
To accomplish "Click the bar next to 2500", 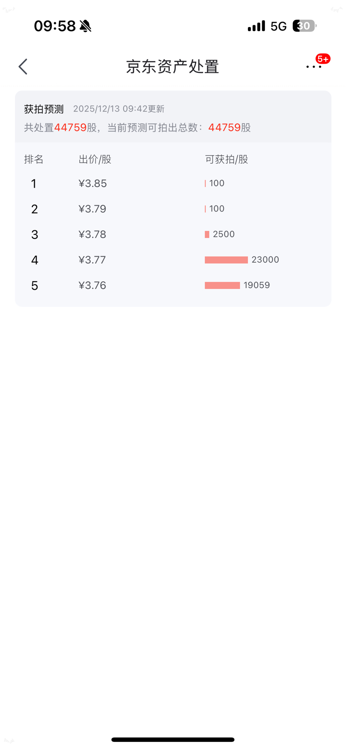I will pyautogui.click(x=207, y=234).
